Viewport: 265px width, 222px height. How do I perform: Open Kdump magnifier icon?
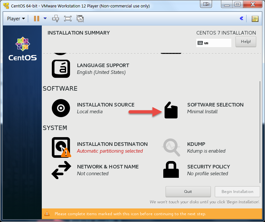click(x=171, y=147)
